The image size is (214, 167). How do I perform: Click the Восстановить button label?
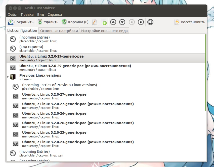(x=193, y=22)
